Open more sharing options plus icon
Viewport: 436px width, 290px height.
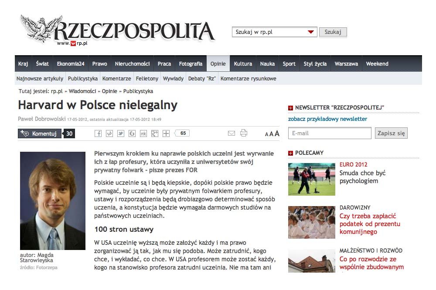tap(166, 133)
